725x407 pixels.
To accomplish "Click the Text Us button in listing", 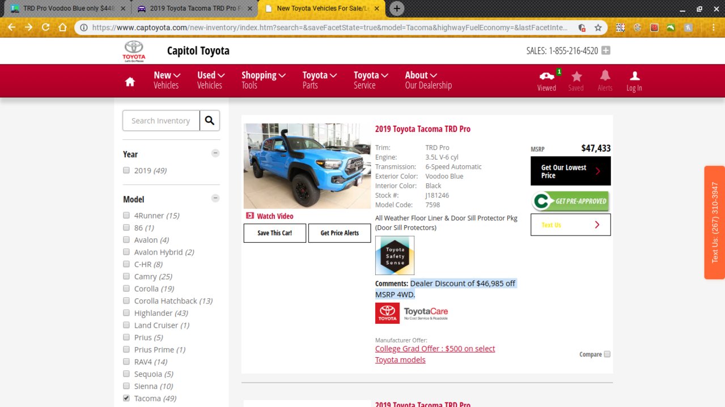I will [571, 225].
